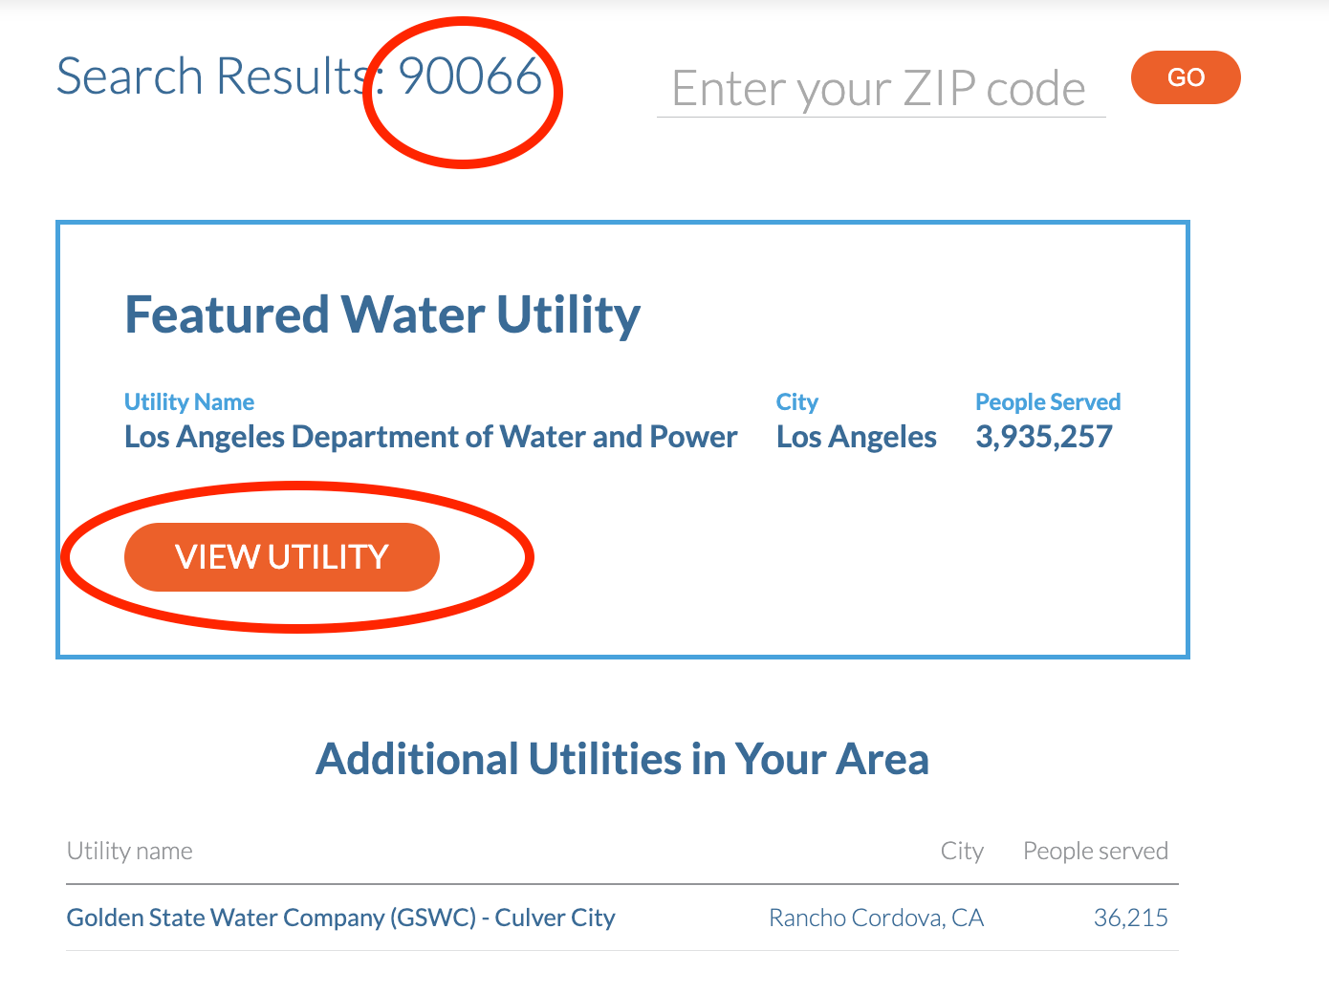Click the People Served label in featured box
The image size is (1329, 994).
pos(1047,402)
